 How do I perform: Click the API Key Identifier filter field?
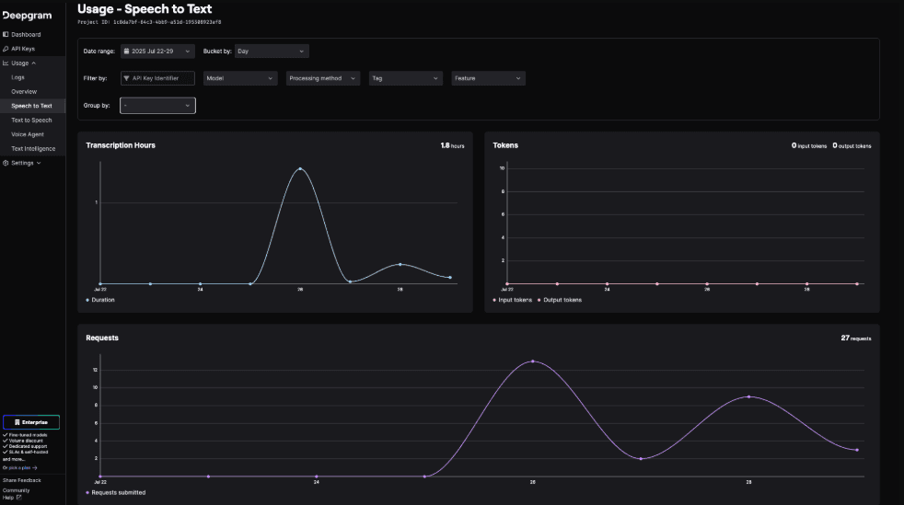[x=158, y=78]
